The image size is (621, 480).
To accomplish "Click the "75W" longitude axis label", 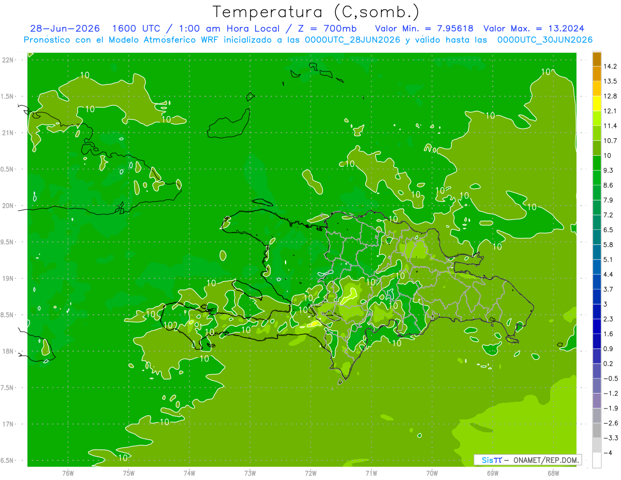I will pyautogui.click(x=129, y=473).
